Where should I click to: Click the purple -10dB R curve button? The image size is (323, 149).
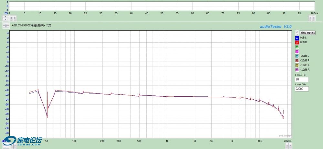click(297, 70)
